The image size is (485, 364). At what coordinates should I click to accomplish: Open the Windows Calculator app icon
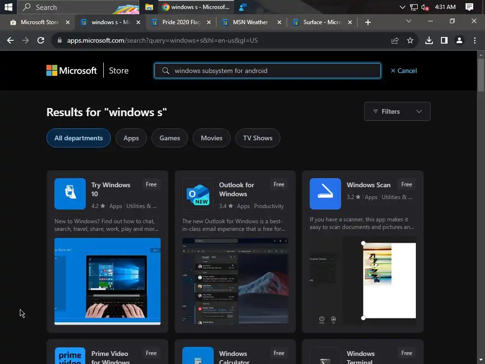tap(198, 355)
